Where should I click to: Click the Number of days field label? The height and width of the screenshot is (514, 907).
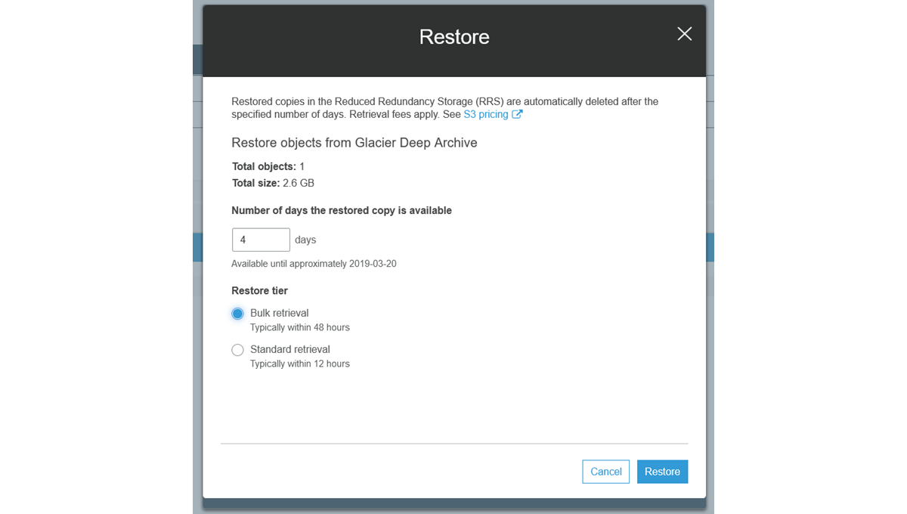click(x=341, y=211)
